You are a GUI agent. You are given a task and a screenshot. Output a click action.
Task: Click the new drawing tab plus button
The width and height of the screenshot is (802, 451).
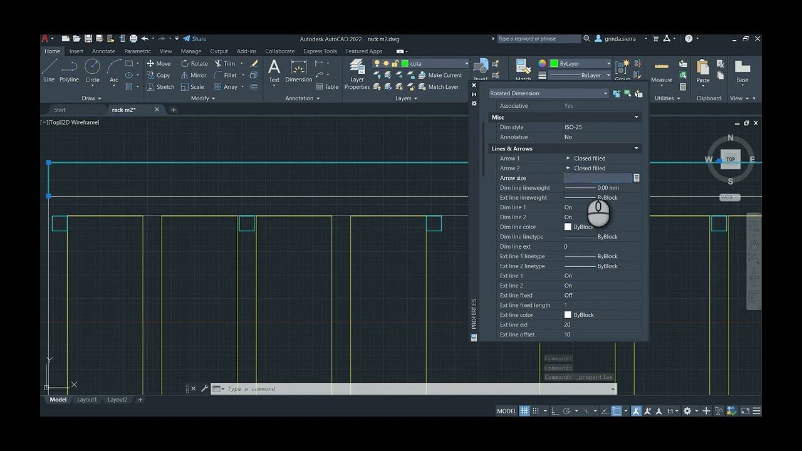click(x=174, y=110)
